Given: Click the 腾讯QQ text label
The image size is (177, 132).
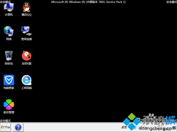Looking at the screenshot, I should tap(27, 15).
